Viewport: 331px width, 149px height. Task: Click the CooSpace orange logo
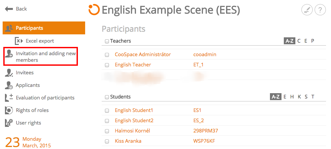(94, 10)
